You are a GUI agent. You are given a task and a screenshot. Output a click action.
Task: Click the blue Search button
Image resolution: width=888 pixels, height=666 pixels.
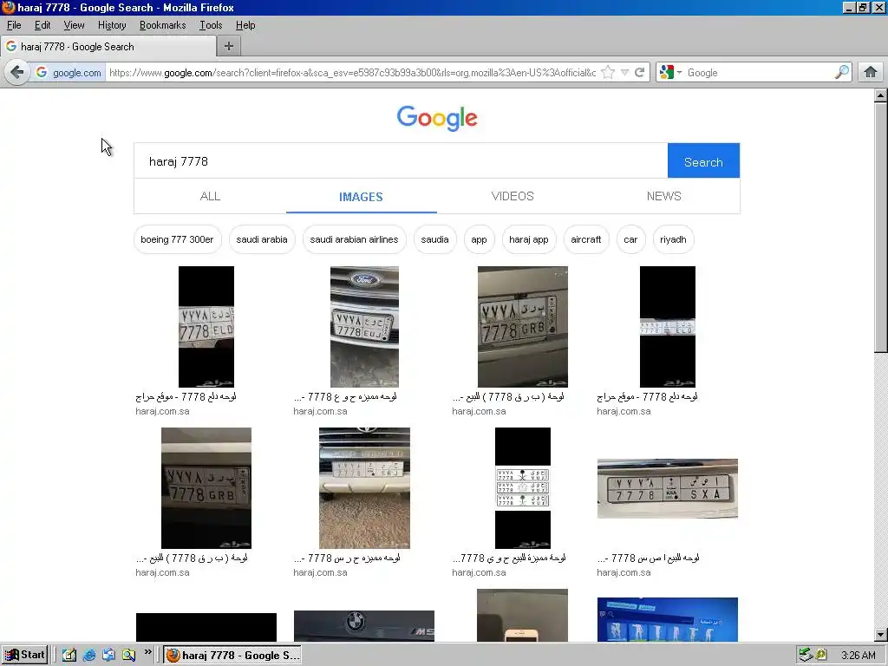pos(703,160)
